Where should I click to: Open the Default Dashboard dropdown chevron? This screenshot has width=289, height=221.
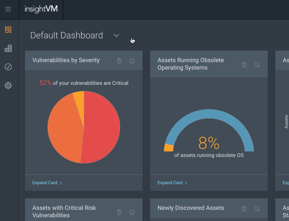(116, 35)
